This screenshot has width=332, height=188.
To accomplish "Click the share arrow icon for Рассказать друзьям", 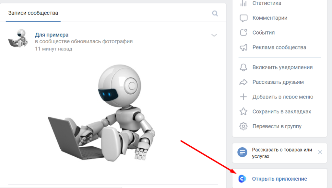I will point(243,82).
